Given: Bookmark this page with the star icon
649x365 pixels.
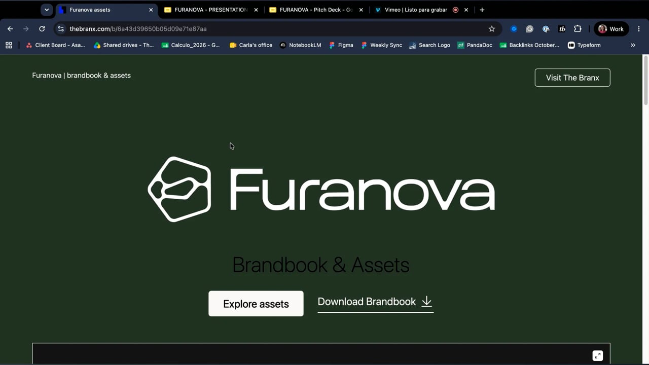Looking at the screenshot, I should point(491,29).
